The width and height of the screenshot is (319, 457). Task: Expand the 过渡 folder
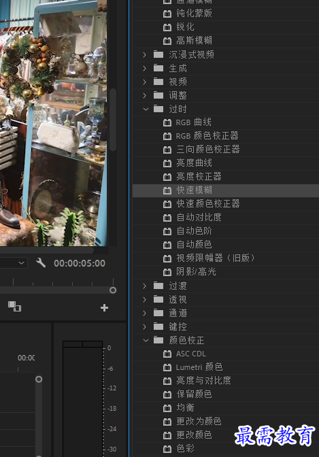tap(145, 286)
